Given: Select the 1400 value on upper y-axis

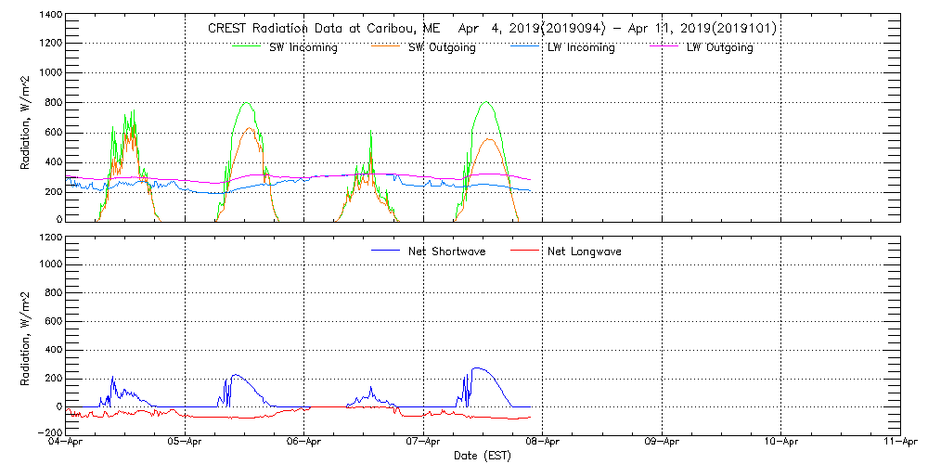Looking at the screenshot, I should click(50, 16).
